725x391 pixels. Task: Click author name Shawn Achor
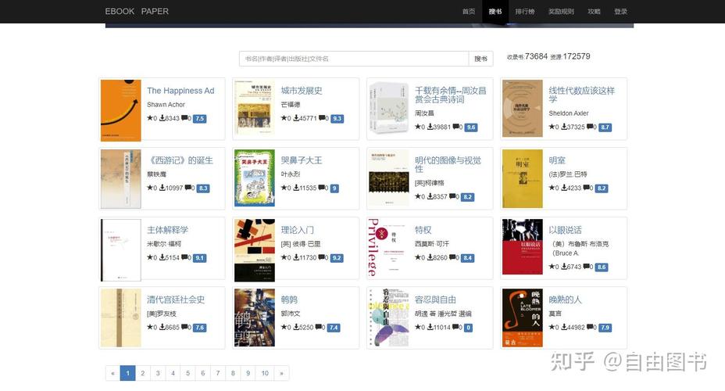tap(166, 105)
